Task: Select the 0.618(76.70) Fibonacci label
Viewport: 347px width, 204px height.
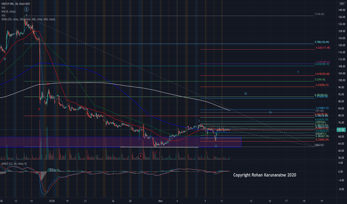Action: 322,119
